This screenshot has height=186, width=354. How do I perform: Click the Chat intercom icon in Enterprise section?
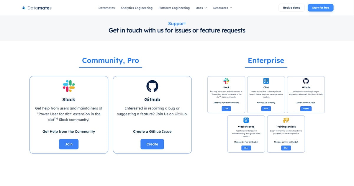pyautogui.click(x=266, y=81)
